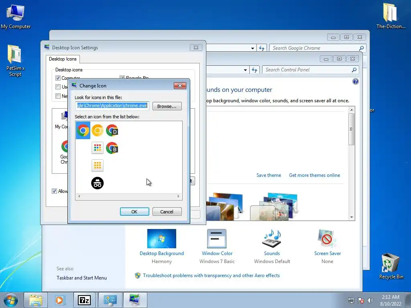Launch Windows Media Player from taskbar
411x308 pixels.
[59, 300]
